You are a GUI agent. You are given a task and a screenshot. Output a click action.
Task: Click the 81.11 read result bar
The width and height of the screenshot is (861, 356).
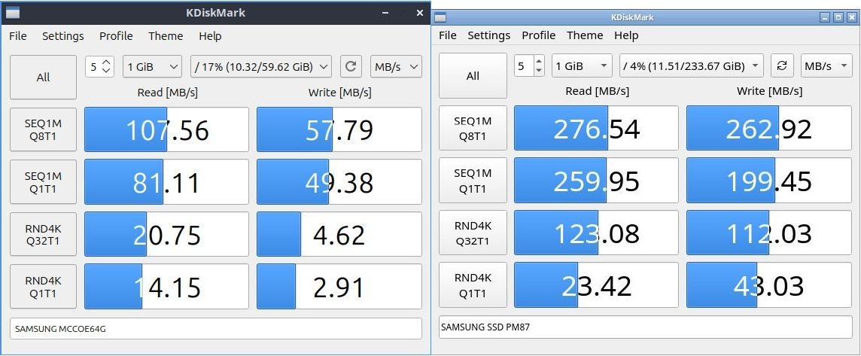(166, 182)
